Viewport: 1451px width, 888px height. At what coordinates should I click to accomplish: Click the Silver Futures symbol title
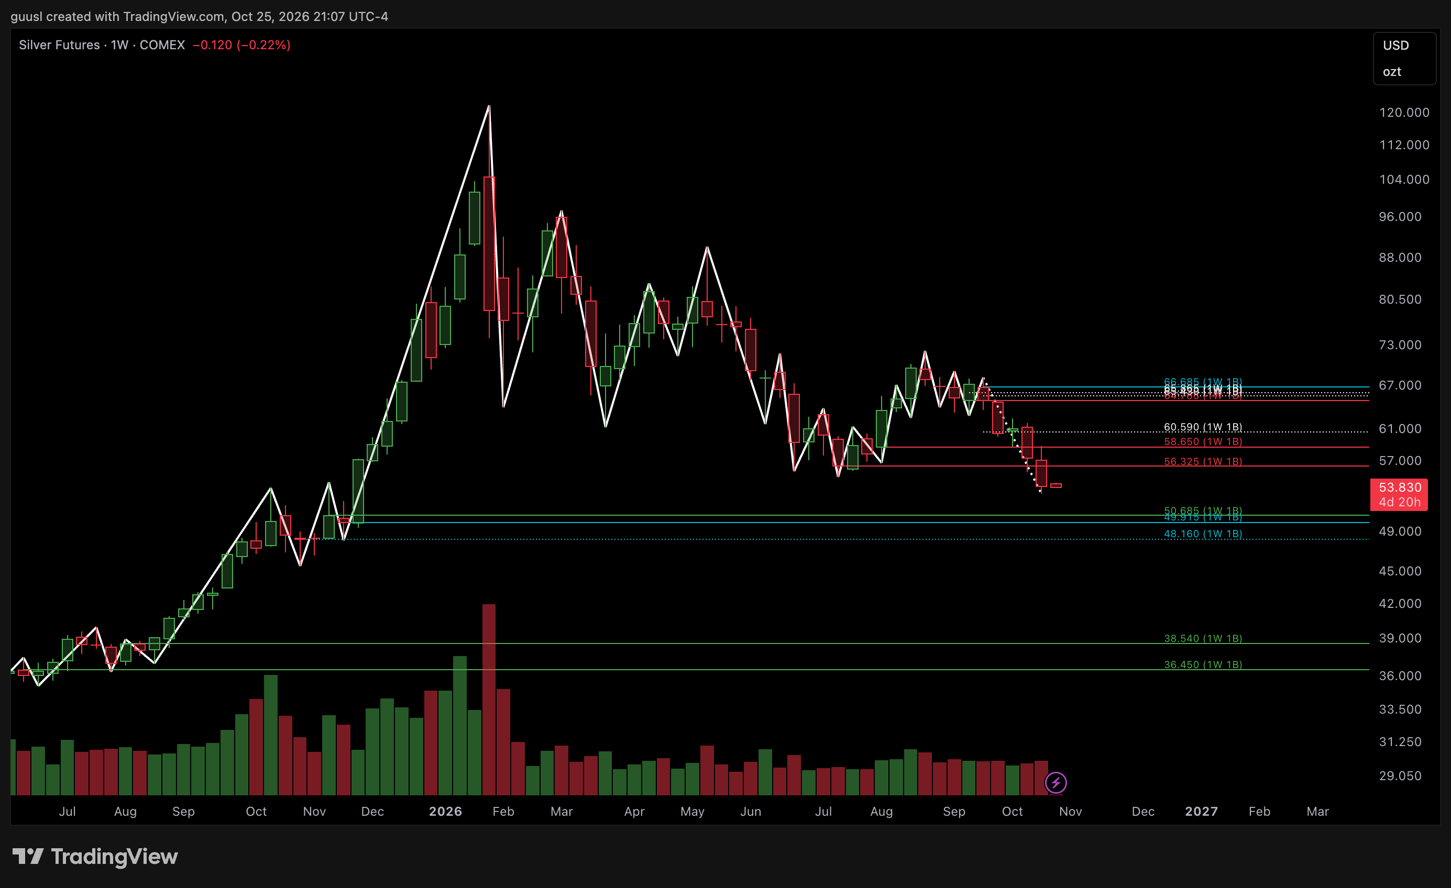[59, 45]
